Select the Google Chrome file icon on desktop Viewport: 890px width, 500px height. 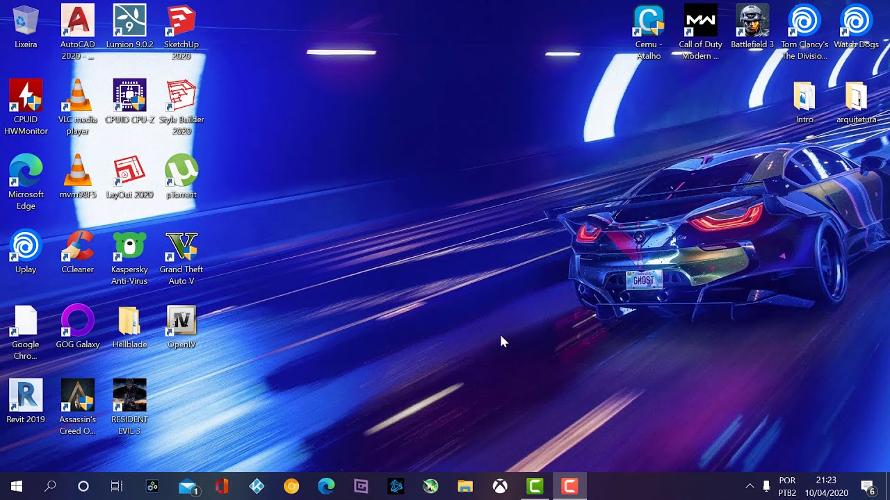coord(26,332)
